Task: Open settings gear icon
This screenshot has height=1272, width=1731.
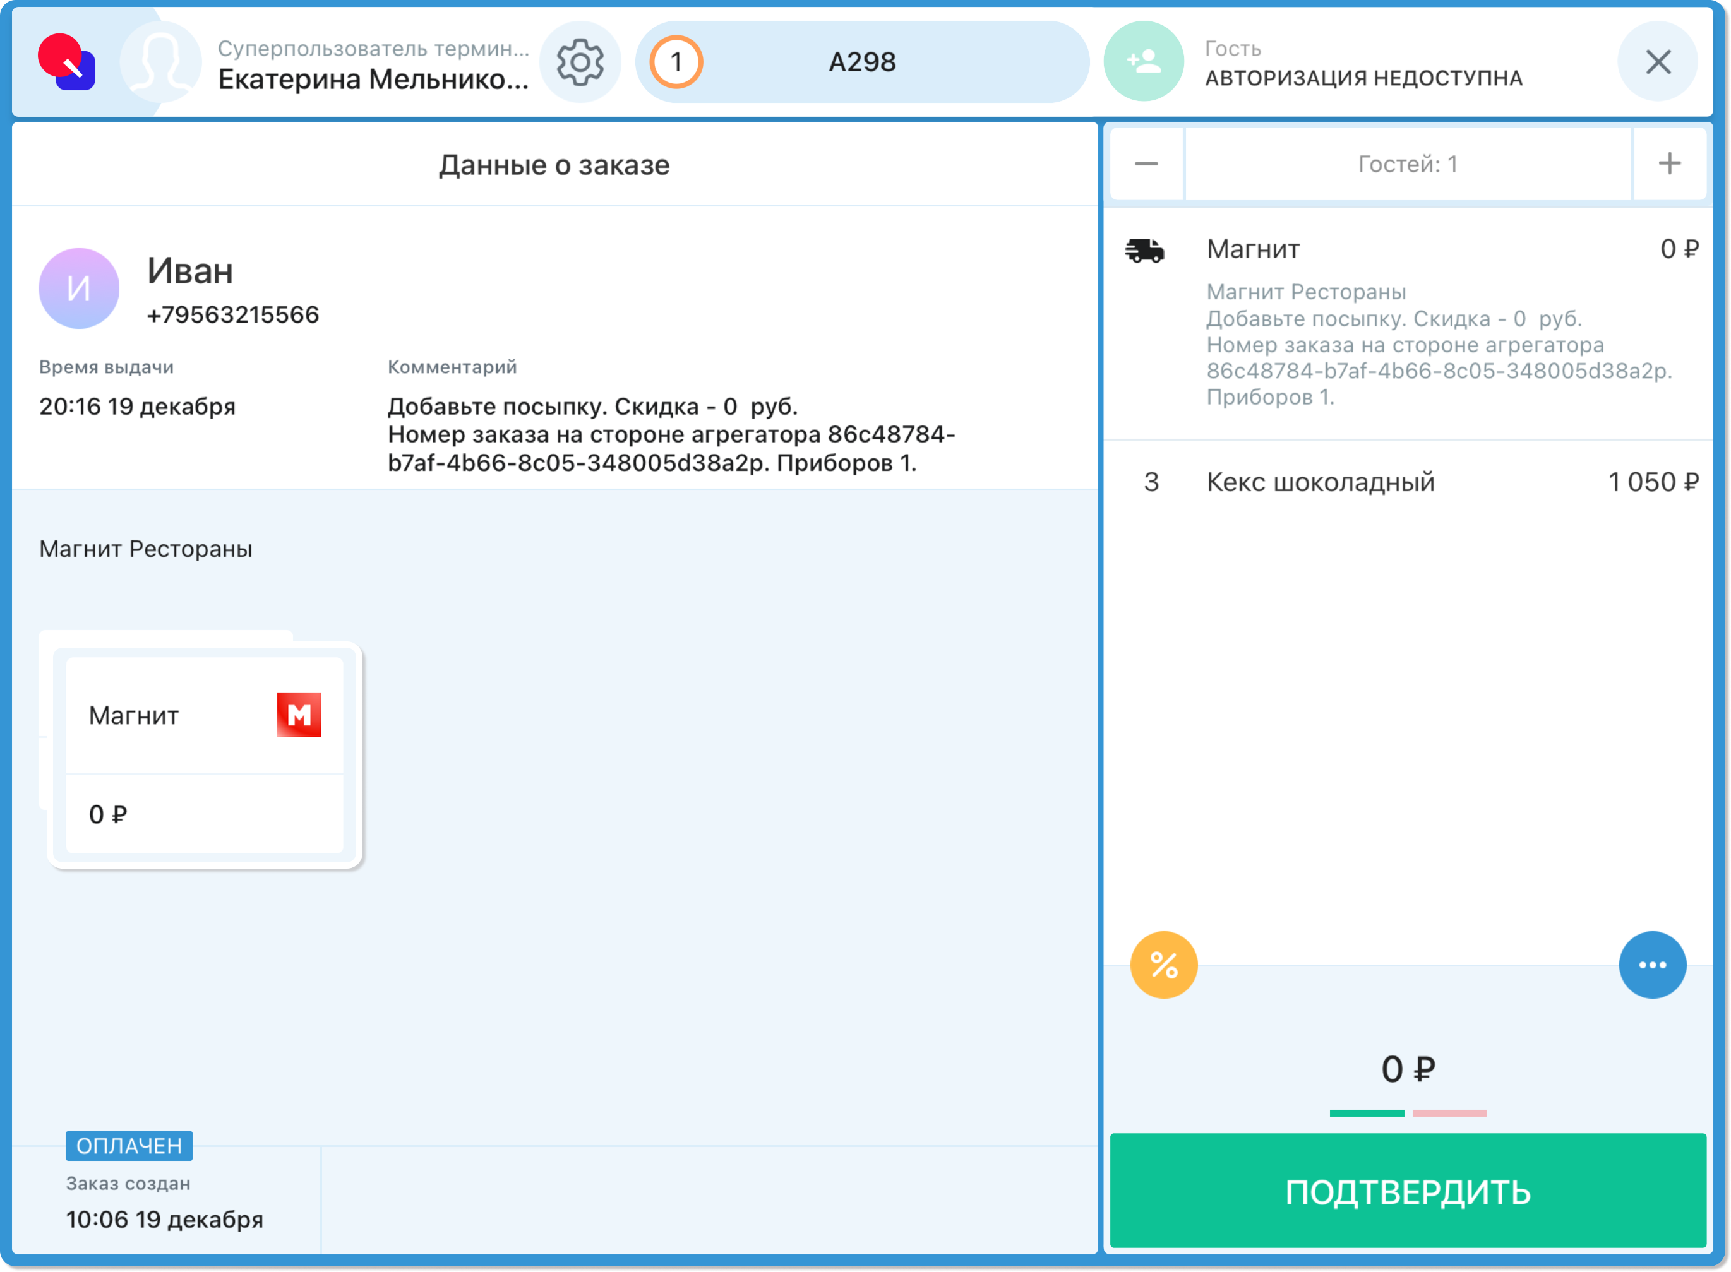Action: (580, 62)
